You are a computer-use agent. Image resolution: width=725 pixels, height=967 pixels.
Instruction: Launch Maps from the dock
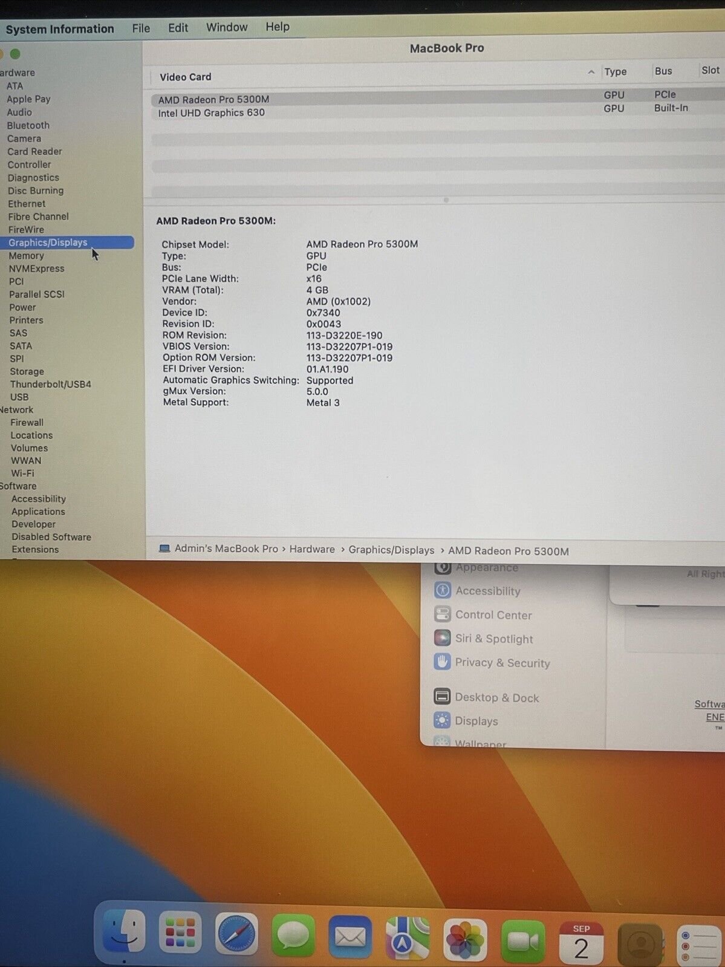tap(408, 938)
